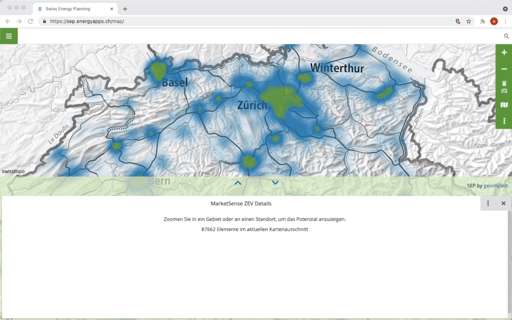Image resolution: width=512 pixels, height=320 pixels.
Task: Open the browser extensions puzzle icon
Action: point(483,21)
